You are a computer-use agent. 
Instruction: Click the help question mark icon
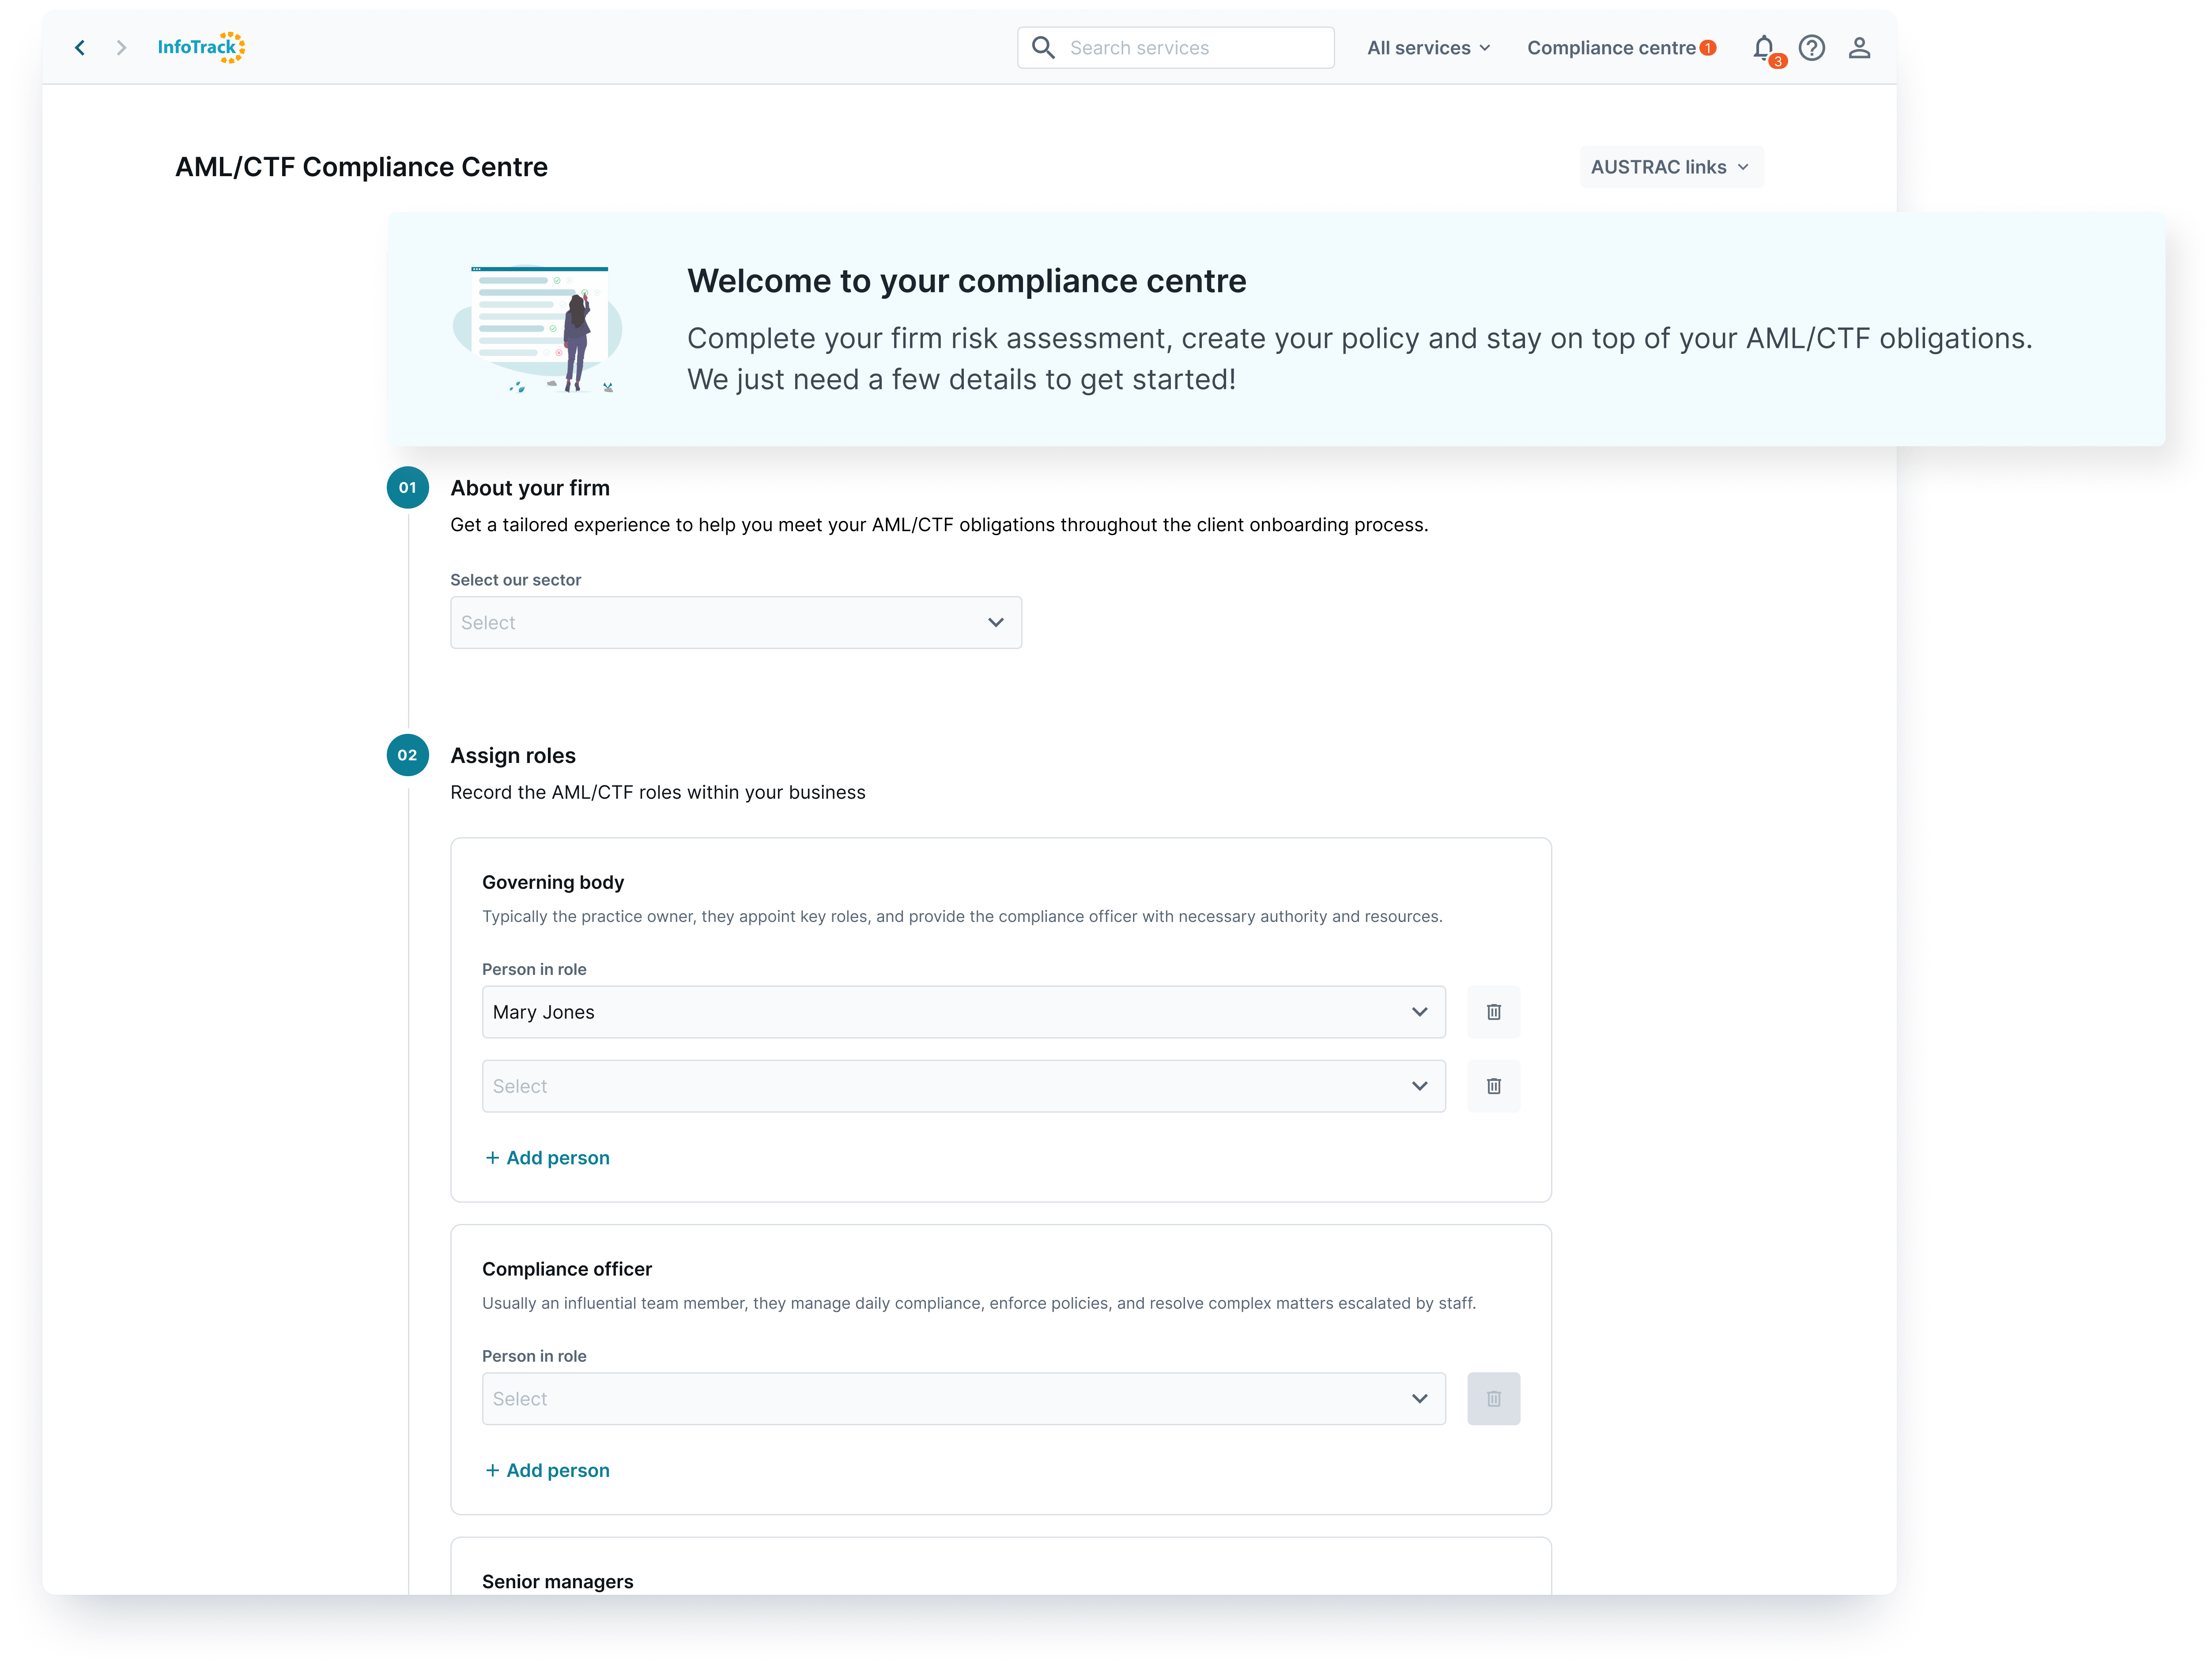[x=1812, y=47]
